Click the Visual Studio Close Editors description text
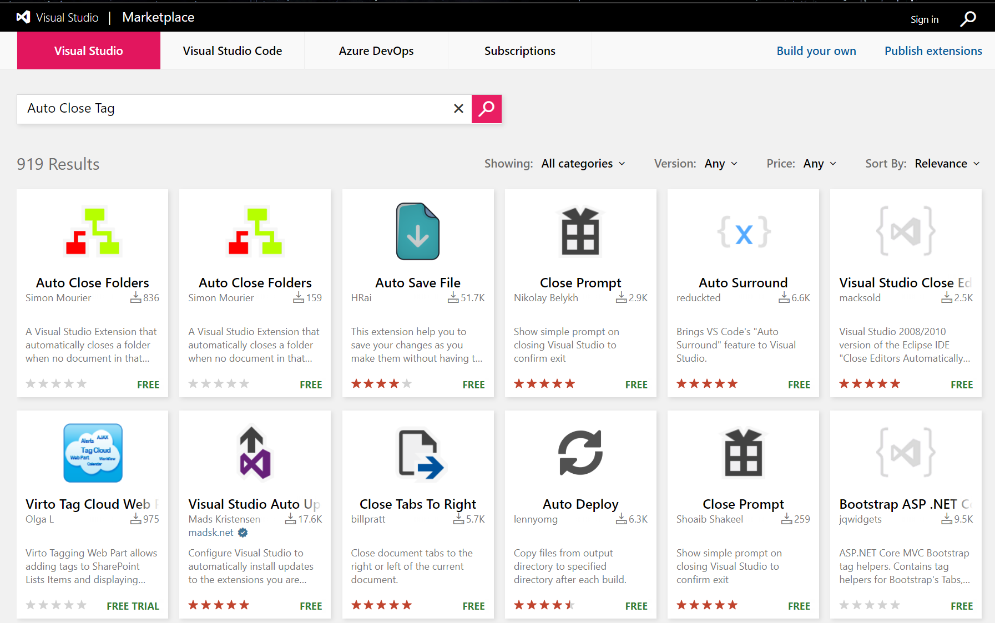The image size is (995, 623). tap(905, 345)
